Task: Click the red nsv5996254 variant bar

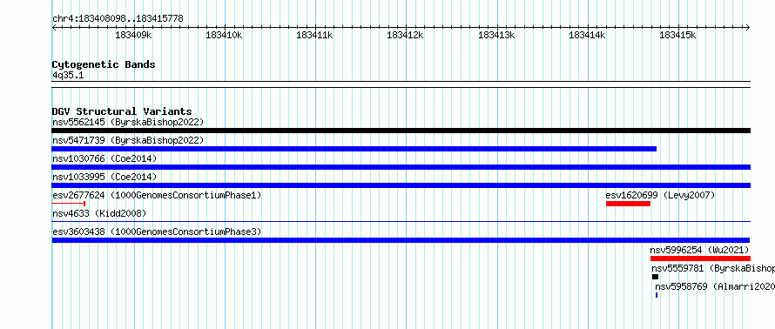Action: [x=700, y=258]
